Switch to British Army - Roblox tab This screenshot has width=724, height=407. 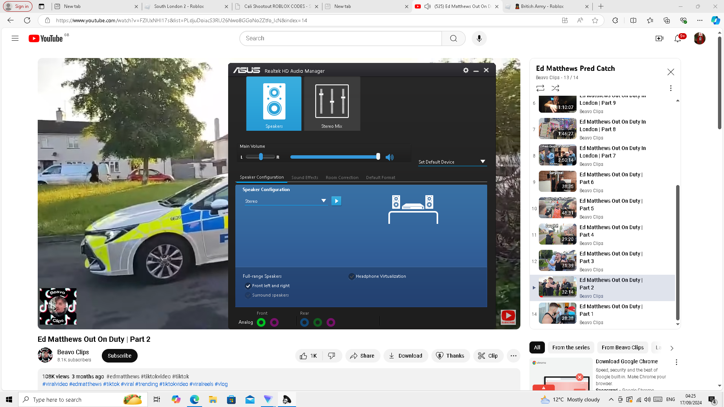[547, 6]
